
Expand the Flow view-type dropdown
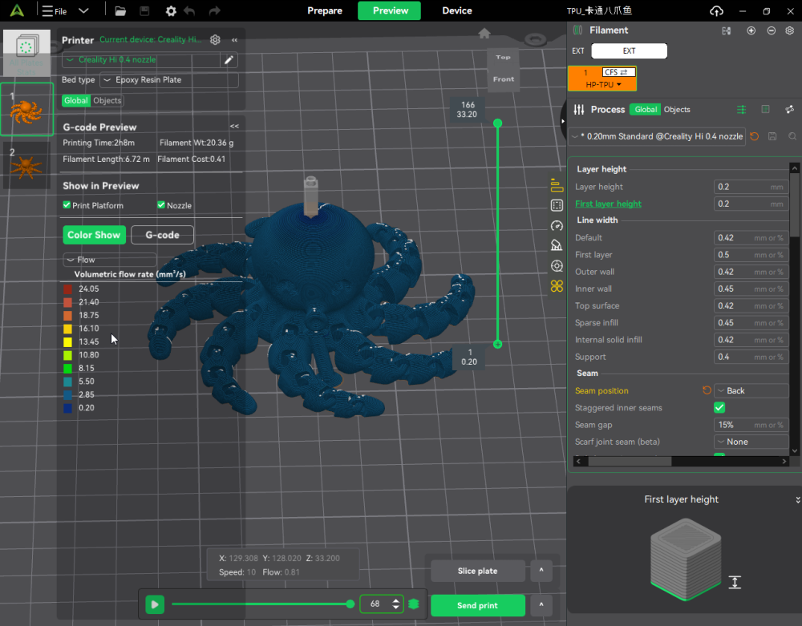click(109, 260)
